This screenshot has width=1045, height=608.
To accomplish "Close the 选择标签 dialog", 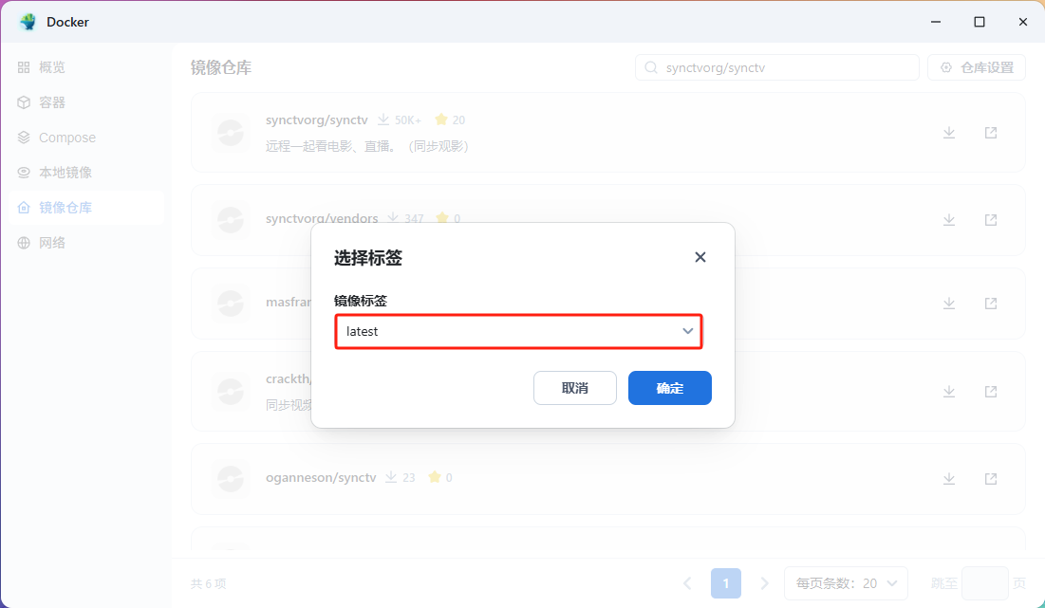I will (700, 257).
